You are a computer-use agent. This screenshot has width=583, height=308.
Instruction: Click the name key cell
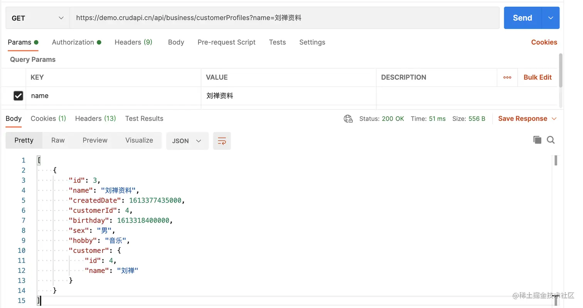(x=113, y=95)
